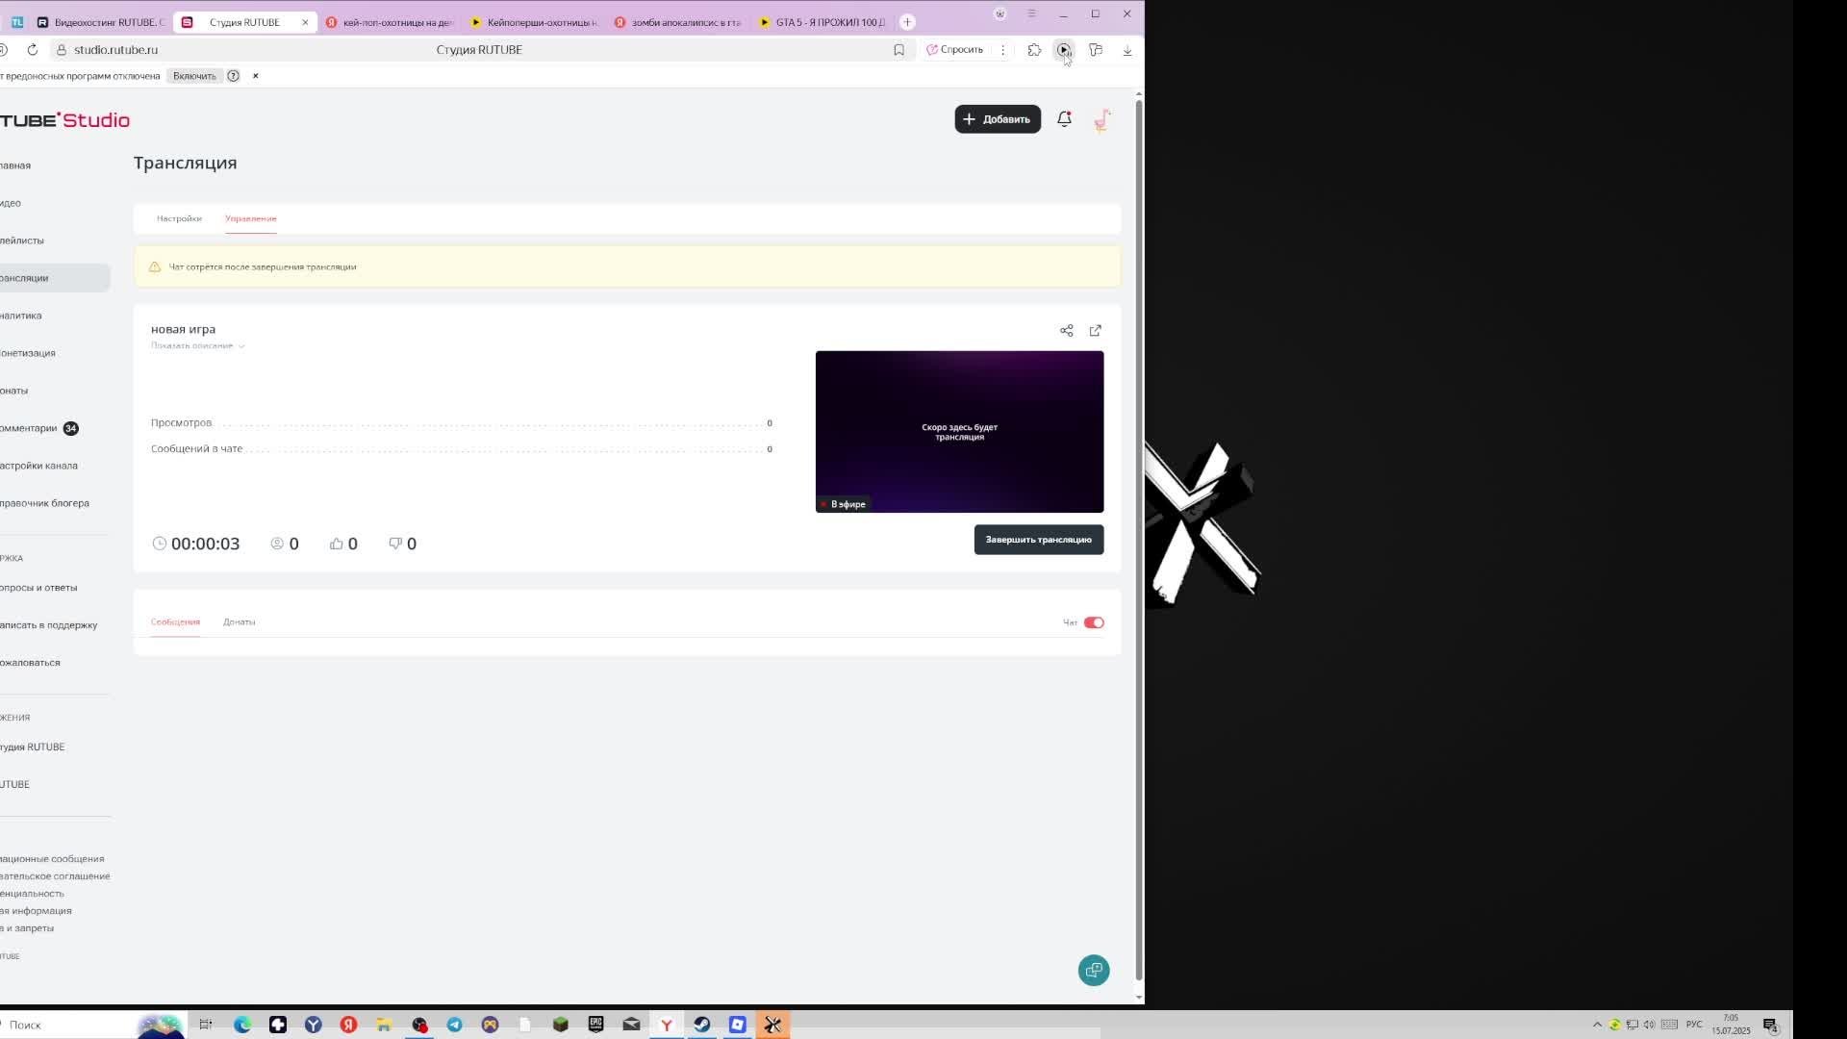The height and width of the screenshot is (1039, 1847).
Task: Reload the page with refresh icon
Action: (x=33, y=50)
